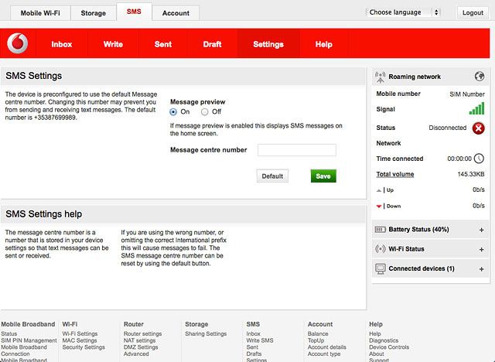Click the Message centre number field

coord(297,150)
